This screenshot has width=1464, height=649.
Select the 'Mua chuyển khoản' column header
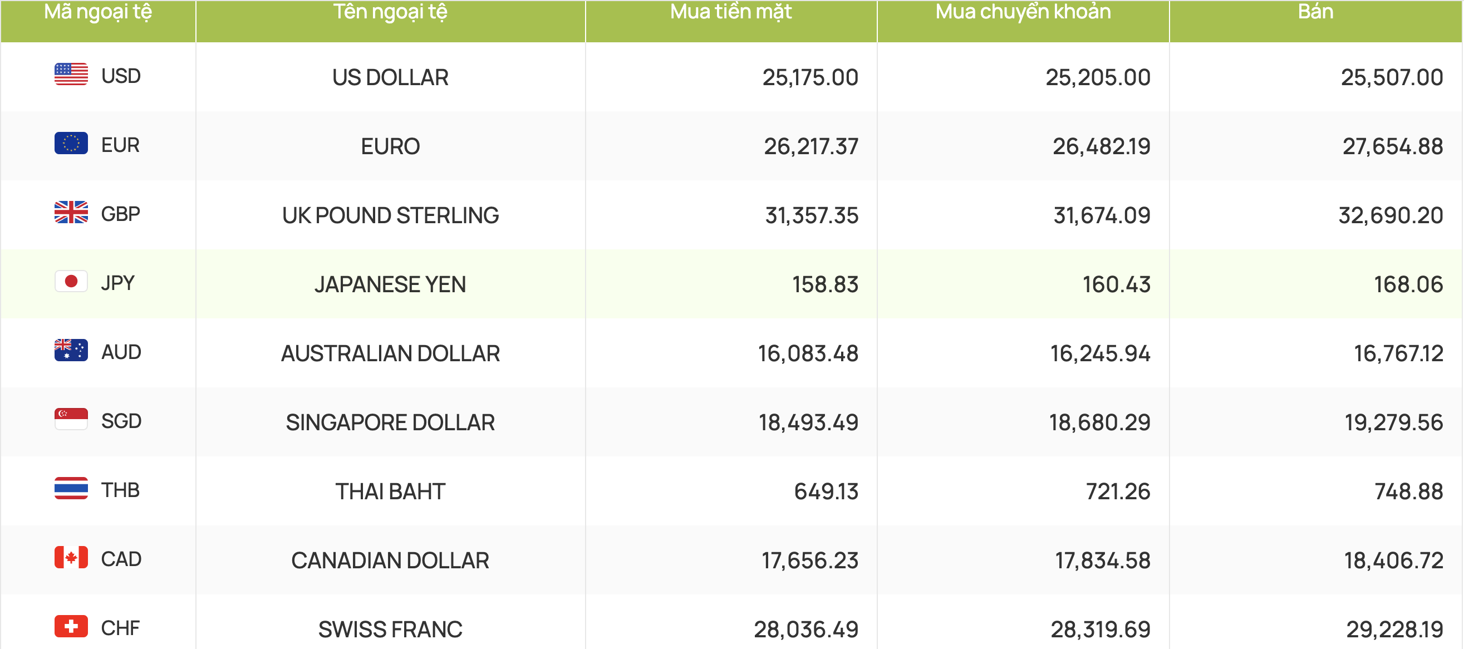1023,11
